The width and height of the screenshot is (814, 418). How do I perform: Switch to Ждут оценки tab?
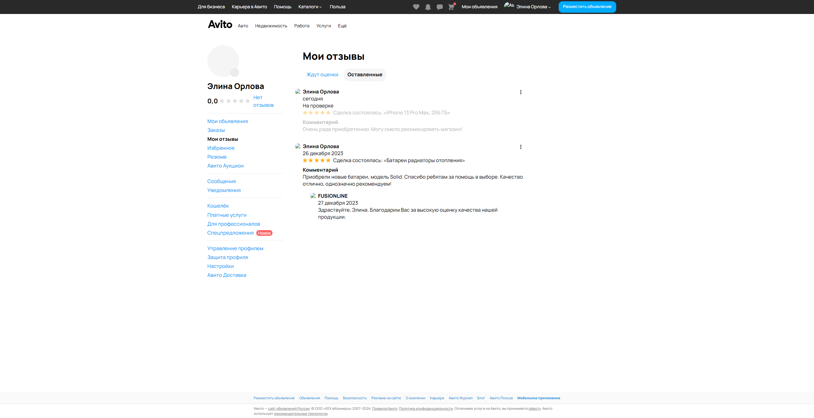(x=322, y=75)
